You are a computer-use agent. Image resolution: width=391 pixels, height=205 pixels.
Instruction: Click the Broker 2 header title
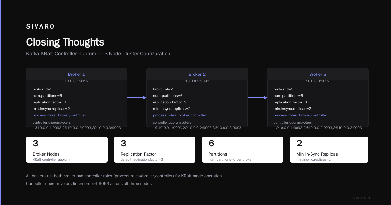pyautogui.click(x=197, y=74)
